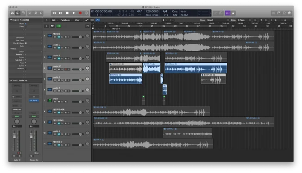The width and height of the screenshot is (302, 173).
Task: Open the Edit menu in the Tracks area
Action: [55, 20]
